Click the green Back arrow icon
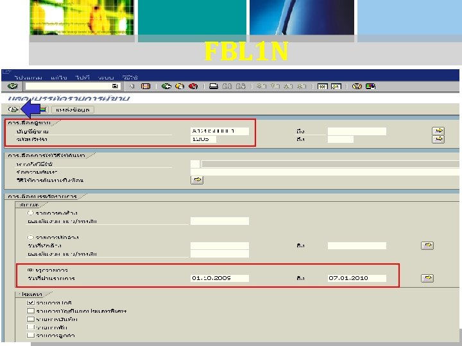This screenshot has width=462, height=346. coord(166,86)
